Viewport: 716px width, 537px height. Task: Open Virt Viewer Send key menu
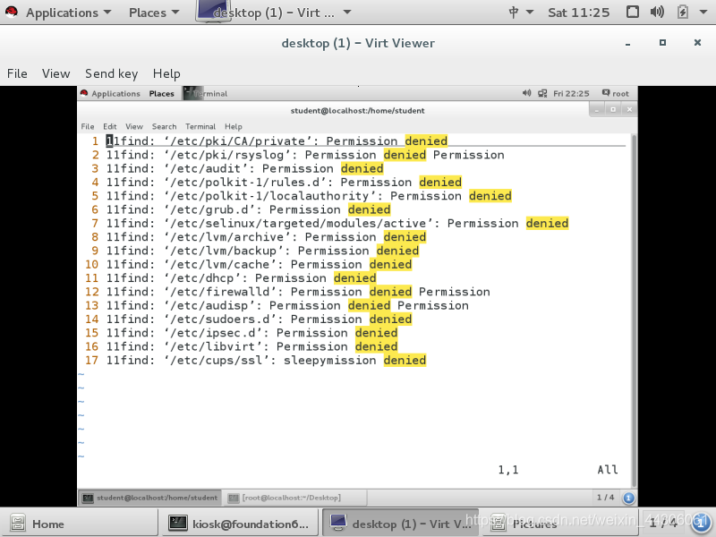111,73
